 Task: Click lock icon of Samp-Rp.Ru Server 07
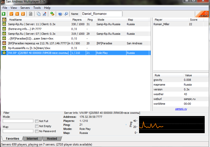point(4,34)
